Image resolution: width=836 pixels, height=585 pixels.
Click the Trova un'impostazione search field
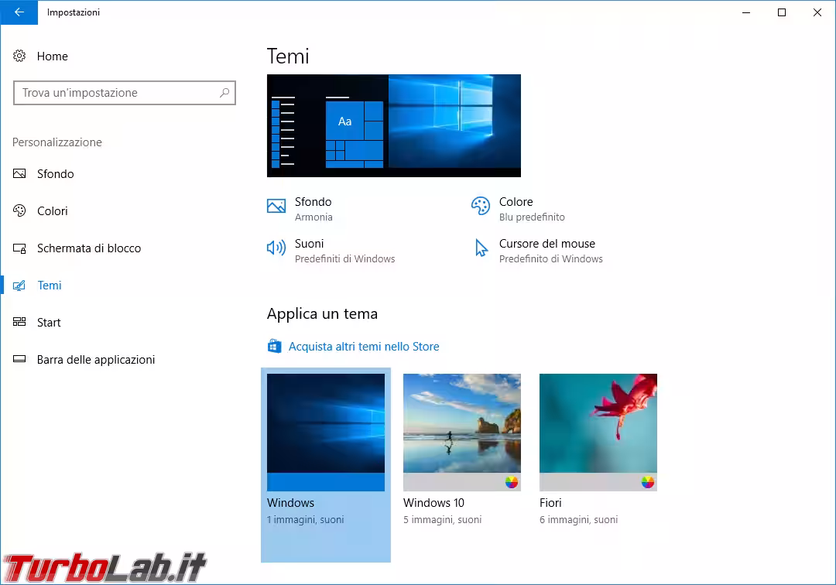(116, 93)
